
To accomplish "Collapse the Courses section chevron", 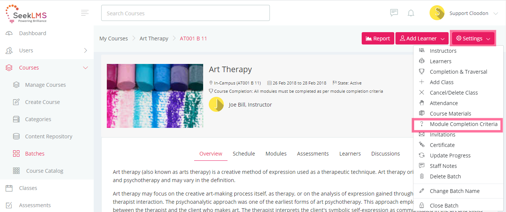I will (85, 68).
